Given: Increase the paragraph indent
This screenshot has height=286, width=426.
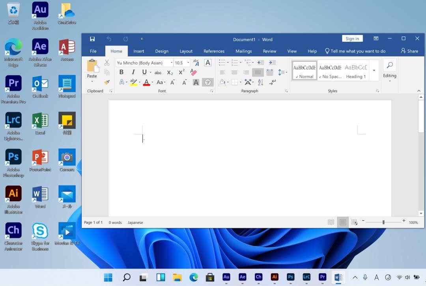Looking at the screenshot, I should (x=272, y=62).
